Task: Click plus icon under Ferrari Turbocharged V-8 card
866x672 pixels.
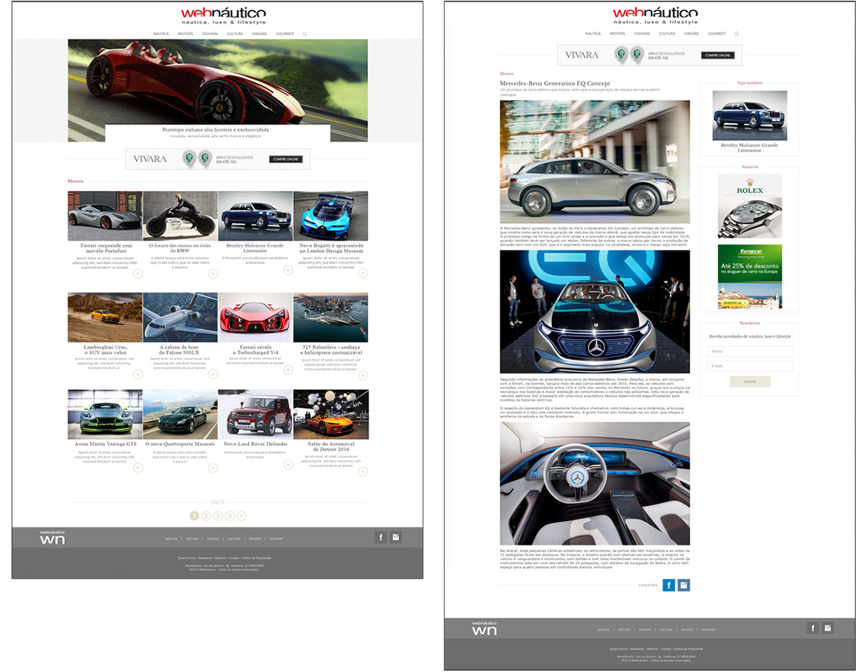Action: pyautogui.click(x=288, y=369)
